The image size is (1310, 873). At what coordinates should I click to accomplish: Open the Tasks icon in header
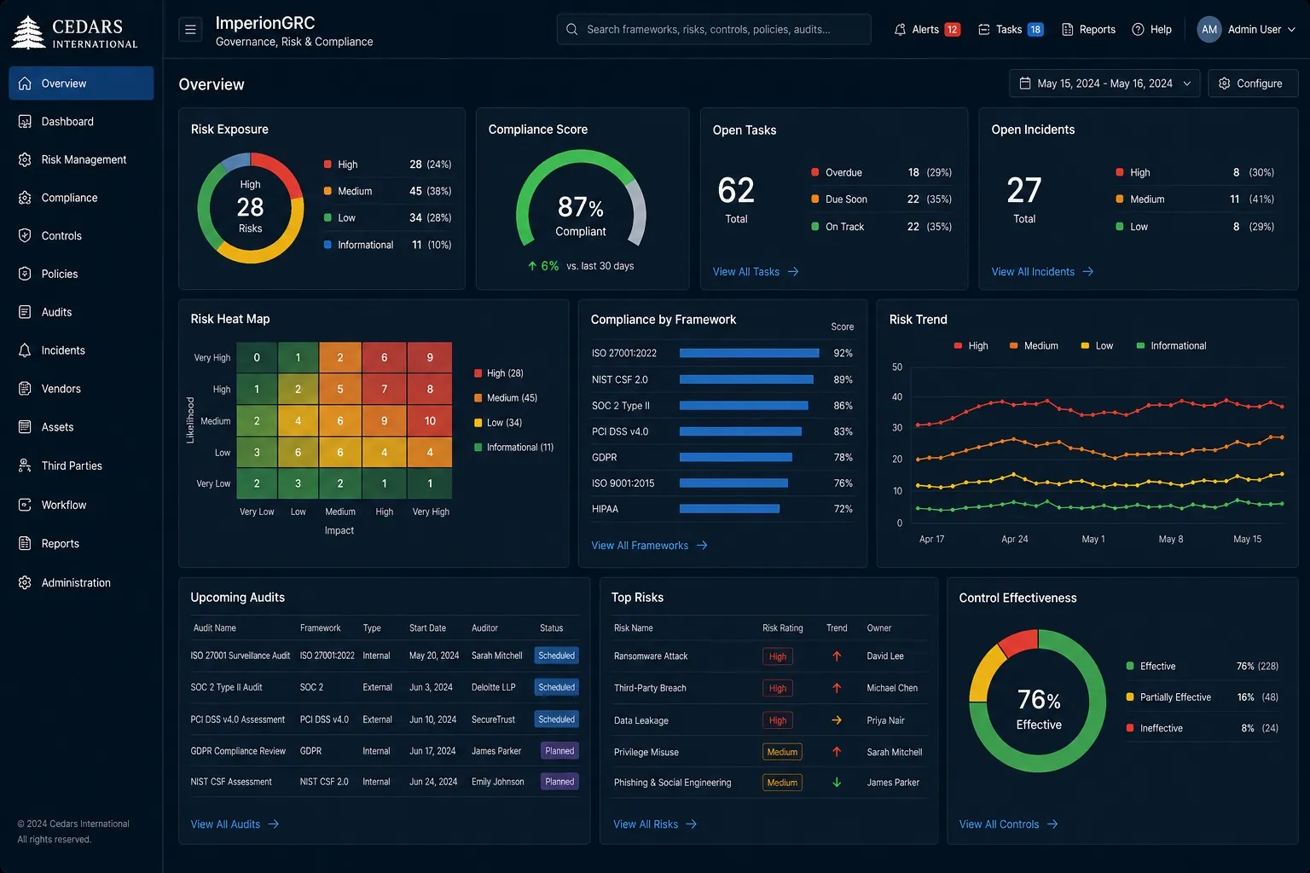point(983,29)
